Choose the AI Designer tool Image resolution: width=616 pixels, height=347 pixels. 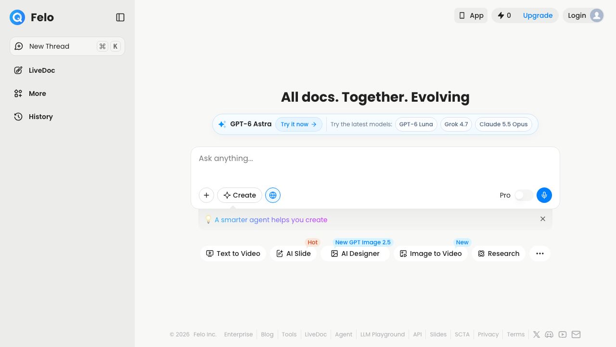[355, 254]
